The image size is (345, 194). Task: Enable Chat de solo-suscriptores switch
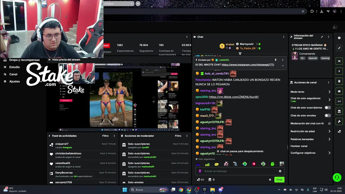(x=327, y=108)
